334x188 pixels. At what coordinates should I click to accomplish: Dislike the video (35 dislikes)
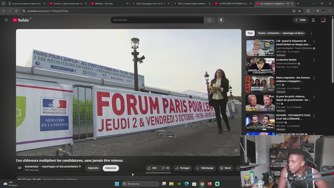[x=165, y=168]
